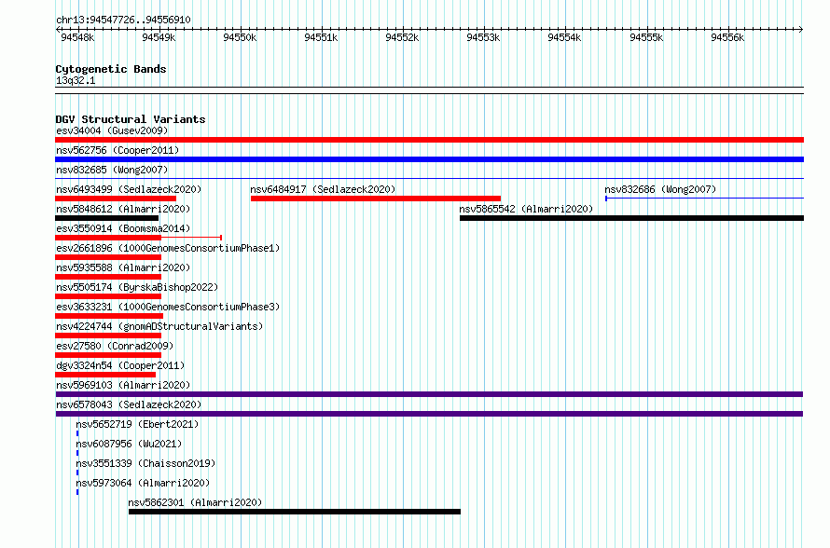830x548 pixels.
Task: Click the nsv5969103 (Almarri2020) purple bar
Action: 429,394
